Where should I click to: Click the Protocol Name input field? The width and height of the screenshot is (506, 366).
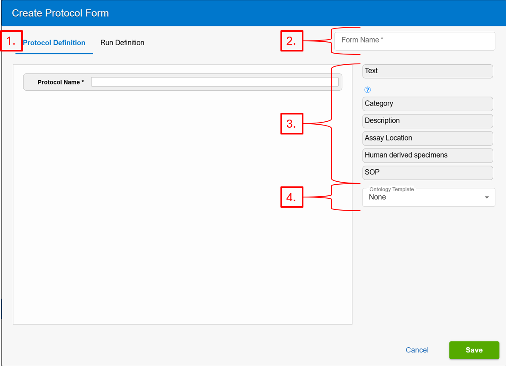[x=215, y=82]
